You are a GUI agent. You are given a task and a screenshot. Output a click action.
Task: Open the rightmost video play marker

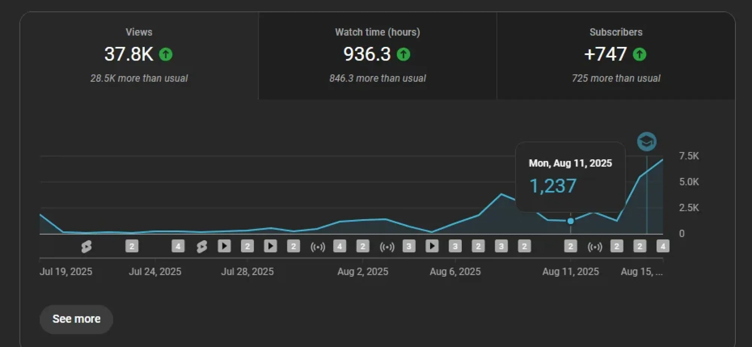pos(432,246)
